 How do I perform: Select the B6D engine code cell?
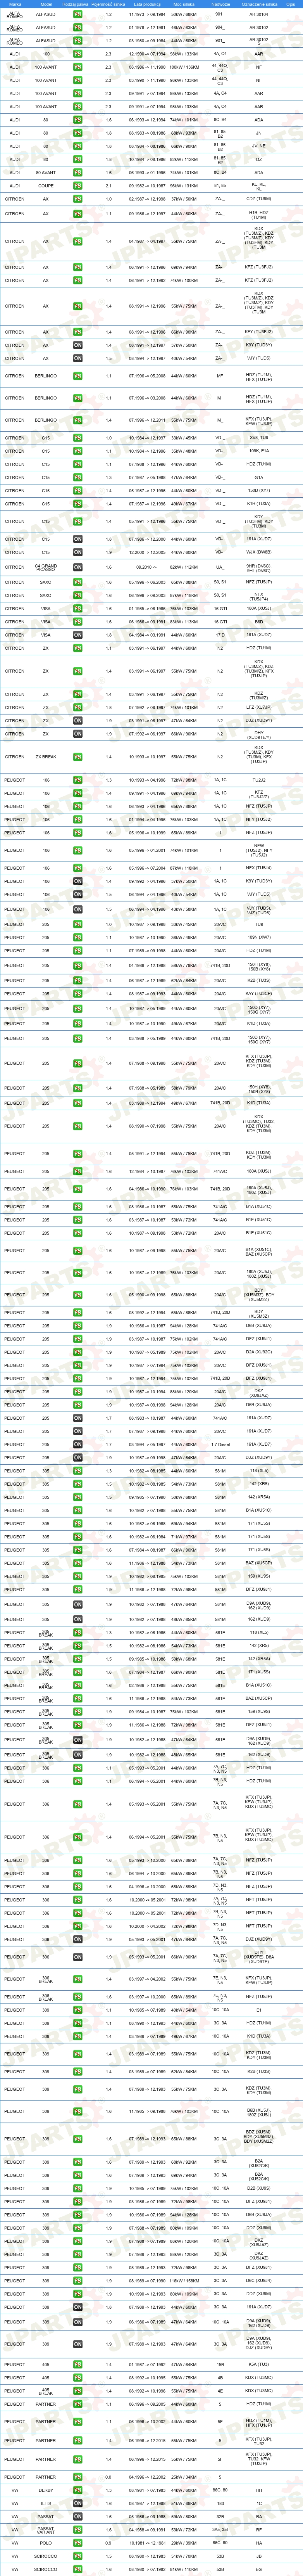259,622
